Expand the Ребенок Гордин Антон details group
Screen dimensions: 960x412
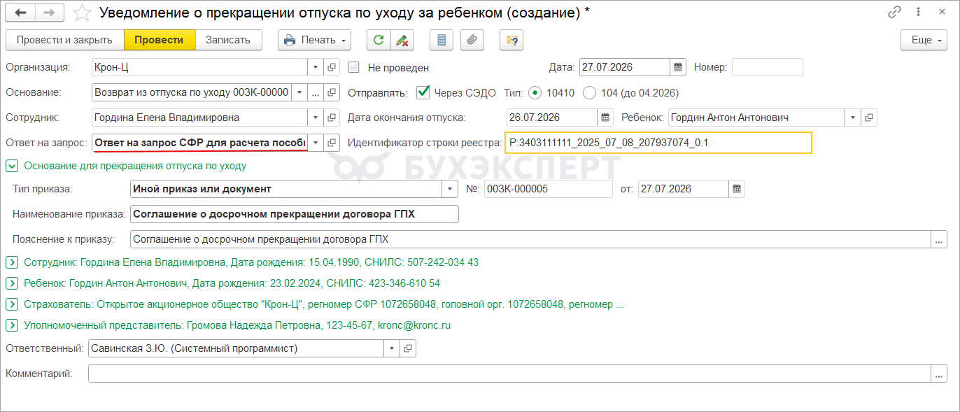click(11, 283)
